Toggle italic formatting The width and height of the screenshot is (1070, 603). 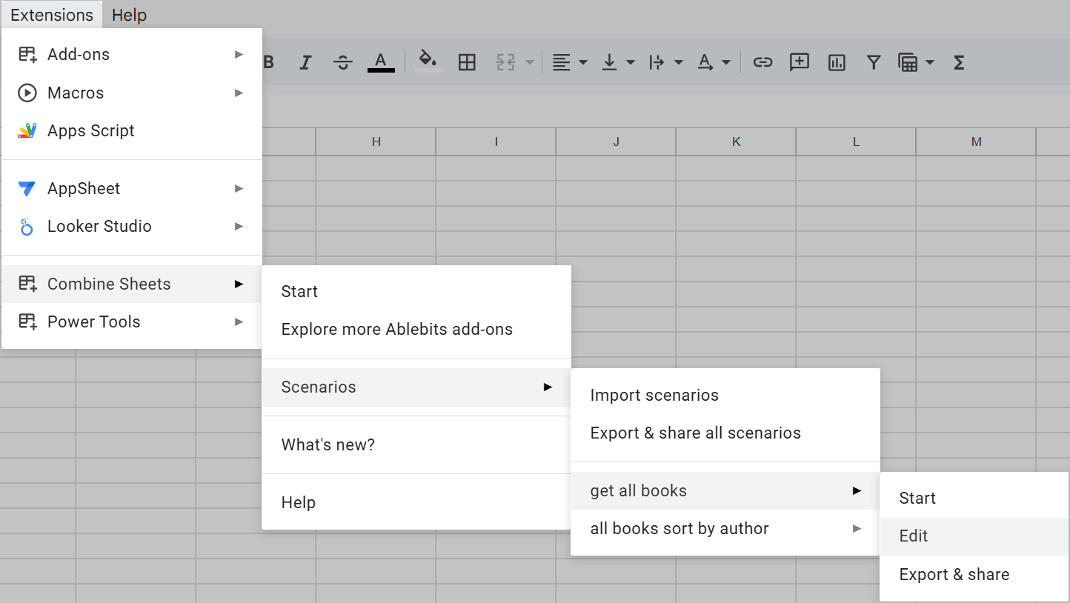coord(305,63)
